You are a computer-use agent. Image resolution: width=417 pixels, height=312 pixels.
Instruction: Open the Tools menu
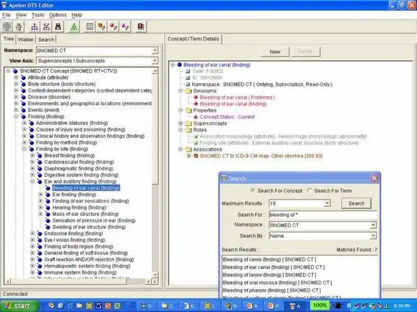38,15
